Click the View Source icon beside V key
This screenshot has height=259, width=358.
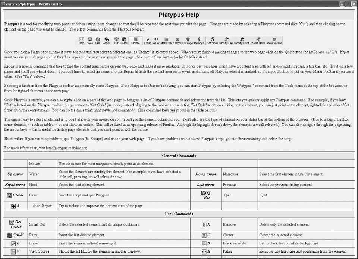tap(13, 252)
